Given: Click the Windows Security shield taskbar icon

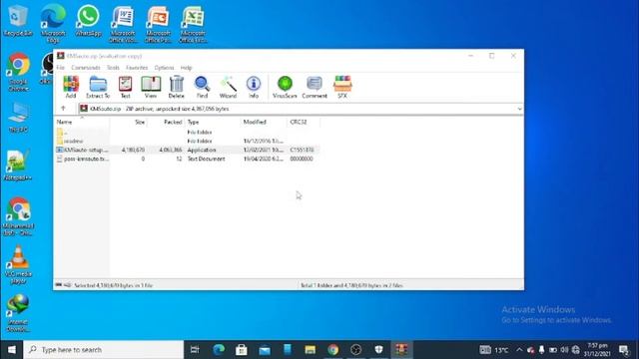Looking at the screenshot, I should coord(378,350).
